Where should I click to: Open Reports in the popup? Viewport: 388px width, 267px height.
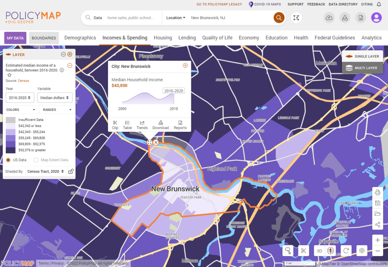180,125
